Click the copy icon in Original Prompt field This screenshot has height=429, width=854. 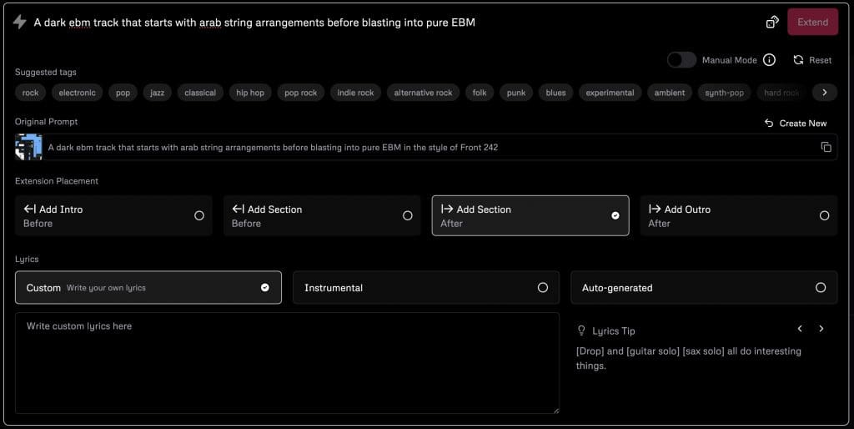826,147
